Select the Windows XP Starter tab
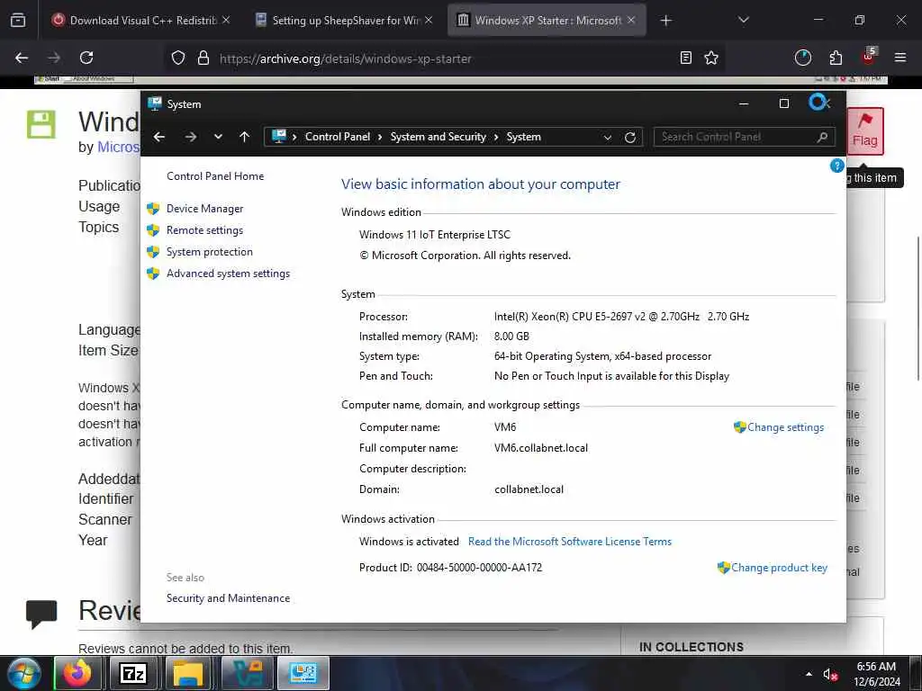Screen dimensions: 922x691 (x=547, y=21)
